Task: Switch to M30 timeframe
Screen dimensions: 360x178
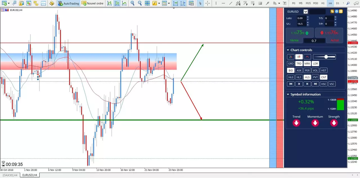Action: [x=316, y=3]
